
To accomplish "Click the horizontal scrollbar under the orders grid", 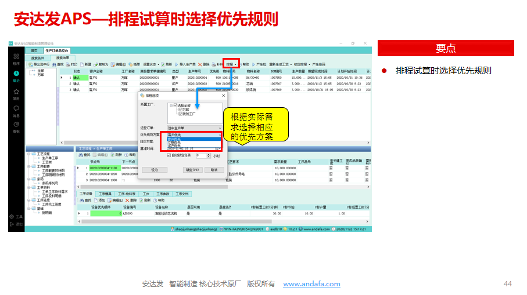I will (x=214, y=143).
